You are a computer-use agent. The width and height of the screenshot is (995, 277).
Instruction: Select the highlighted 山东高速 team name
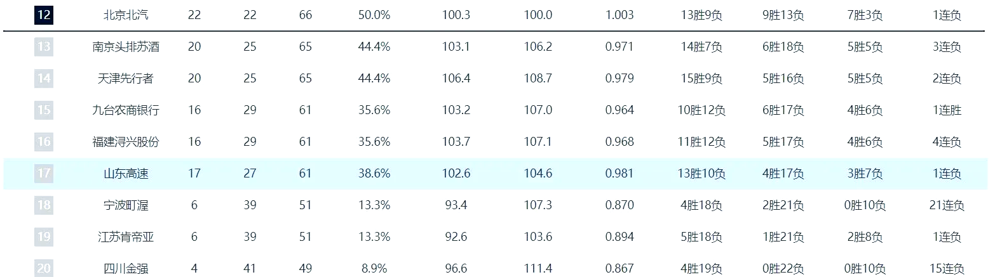click(x=126, y=174)
